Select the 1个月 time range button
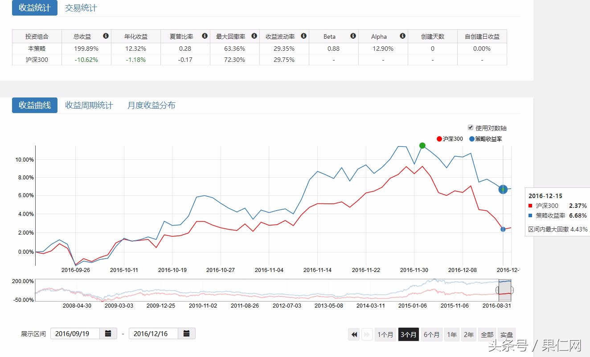 click(385, 334)
